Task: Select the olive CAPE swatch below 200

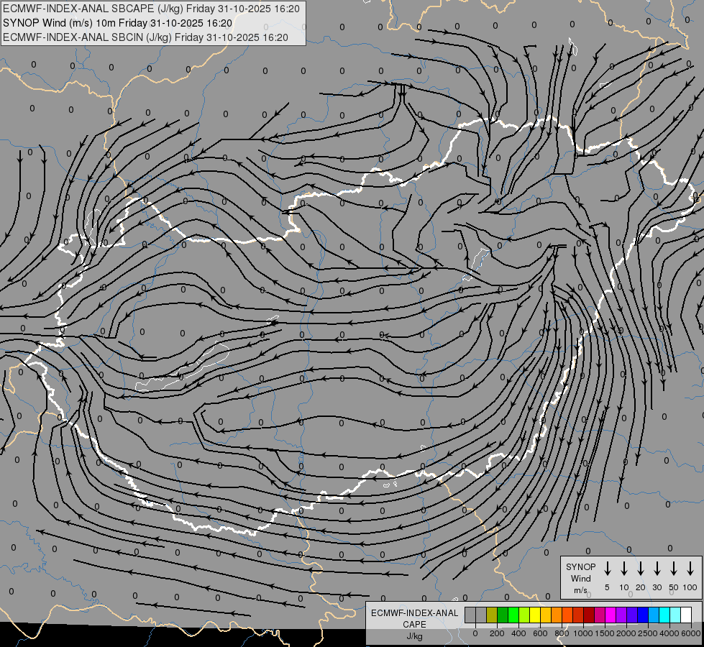Action: pyautogui.click(x=492, y=615)
